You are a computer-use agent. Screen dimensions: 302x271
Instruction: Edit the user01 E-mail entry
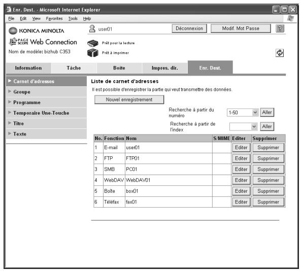(x=241, y=148)
